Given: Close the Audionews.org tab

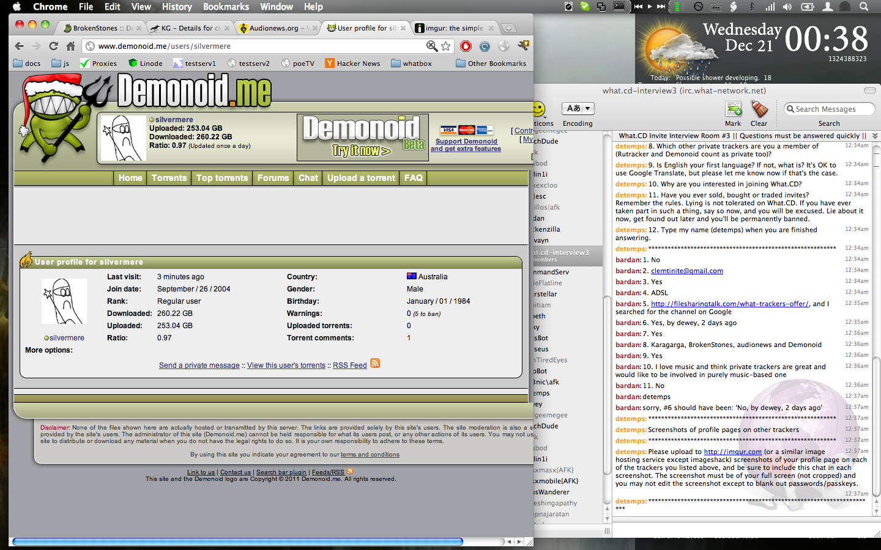Looking at the screenshot, I should (314, 28).
